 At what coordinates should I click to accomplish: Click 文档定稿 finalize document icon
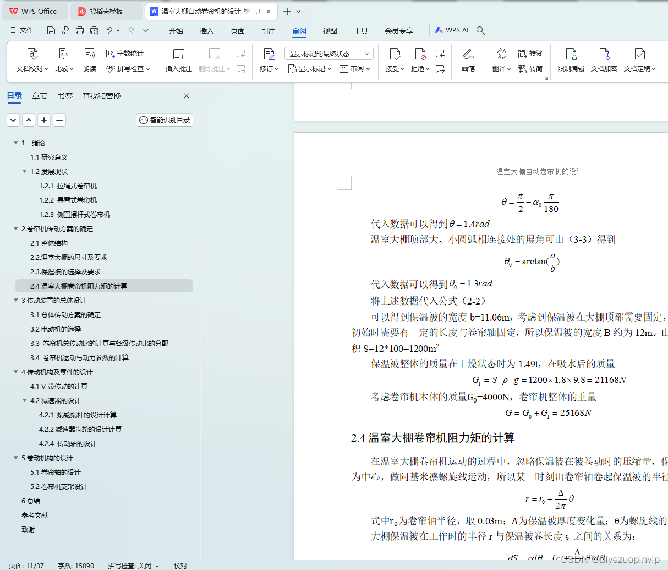point(640,61)
